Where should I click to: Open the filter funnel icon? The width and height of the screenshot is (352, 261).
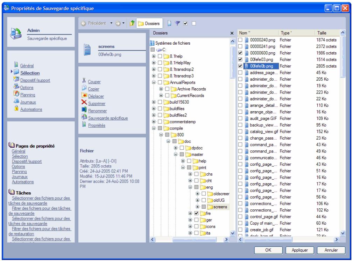[x=177, y=23]
